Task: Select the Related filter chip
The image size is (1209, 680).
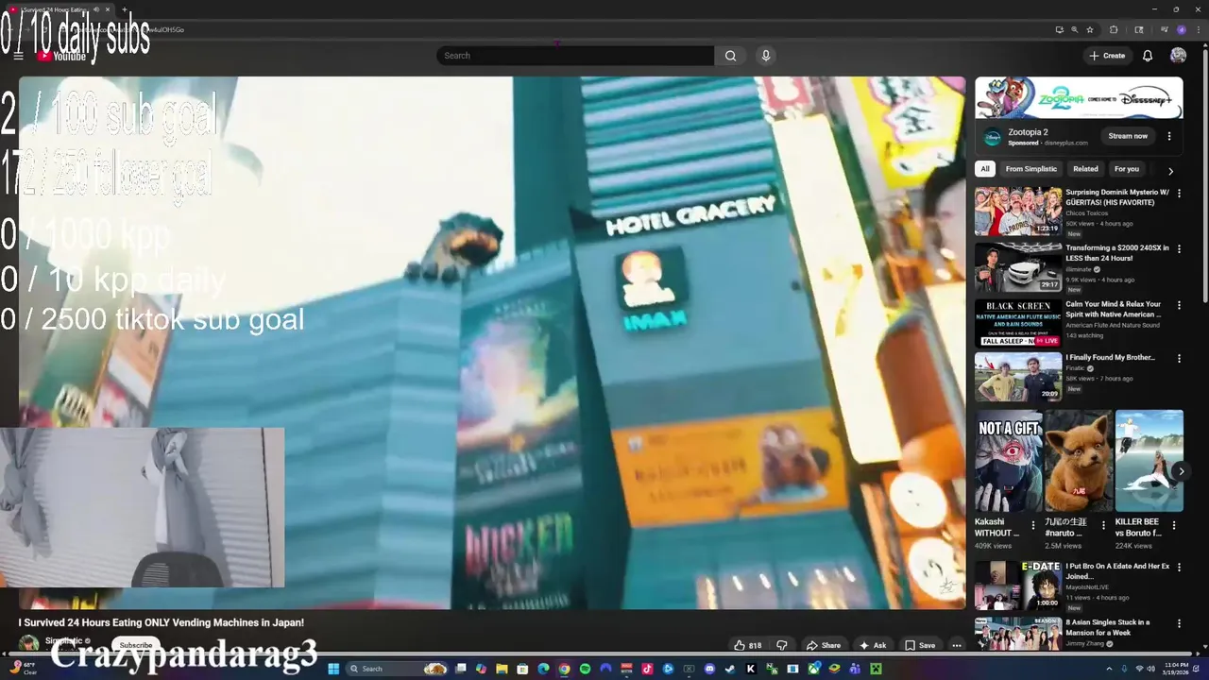Action: (x=1085, y=169)
